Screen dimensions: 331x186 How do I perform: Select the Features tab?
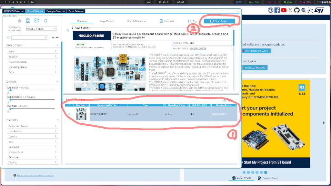82,21
